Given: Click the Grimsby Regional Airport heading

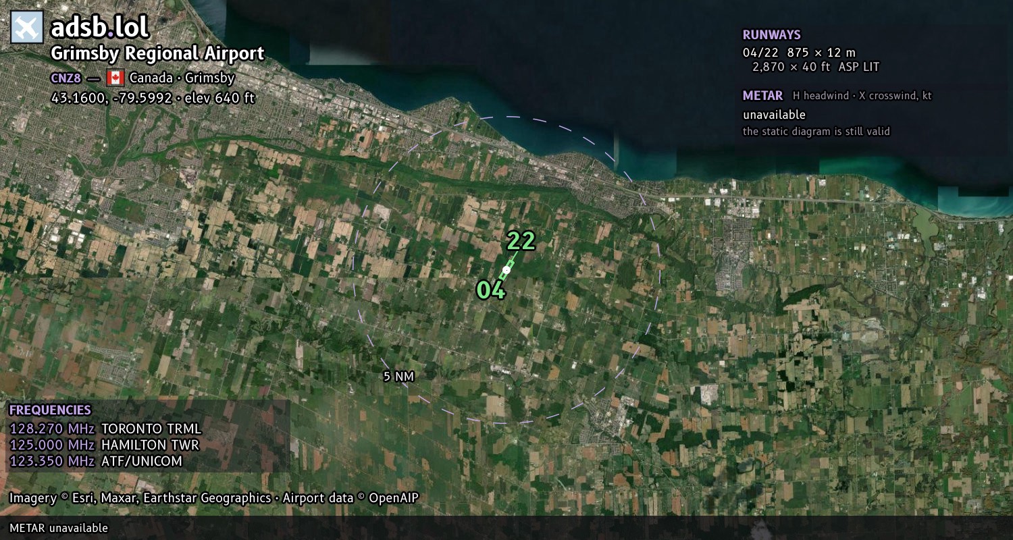Looking at the screenshot, I should [157, 53].
